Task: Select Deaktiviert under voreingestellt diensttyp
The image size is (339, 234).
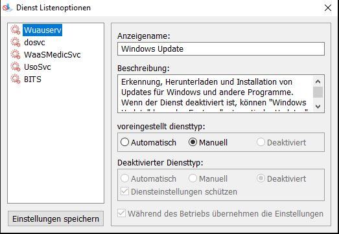Action: coord(281,142)
